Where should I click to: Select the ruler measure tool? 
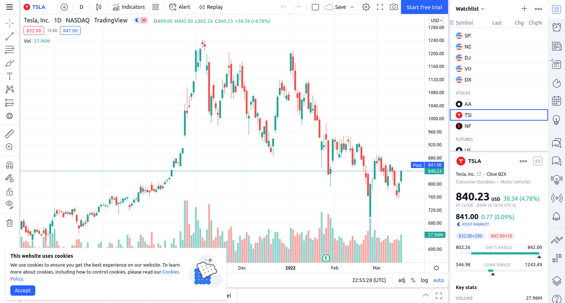pyautogui.click(x=10, y=133)
